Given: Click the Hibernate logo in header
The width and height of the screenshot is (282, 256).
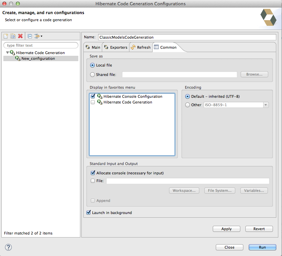Looking at the screenshot, I should [x=268, y=17].
